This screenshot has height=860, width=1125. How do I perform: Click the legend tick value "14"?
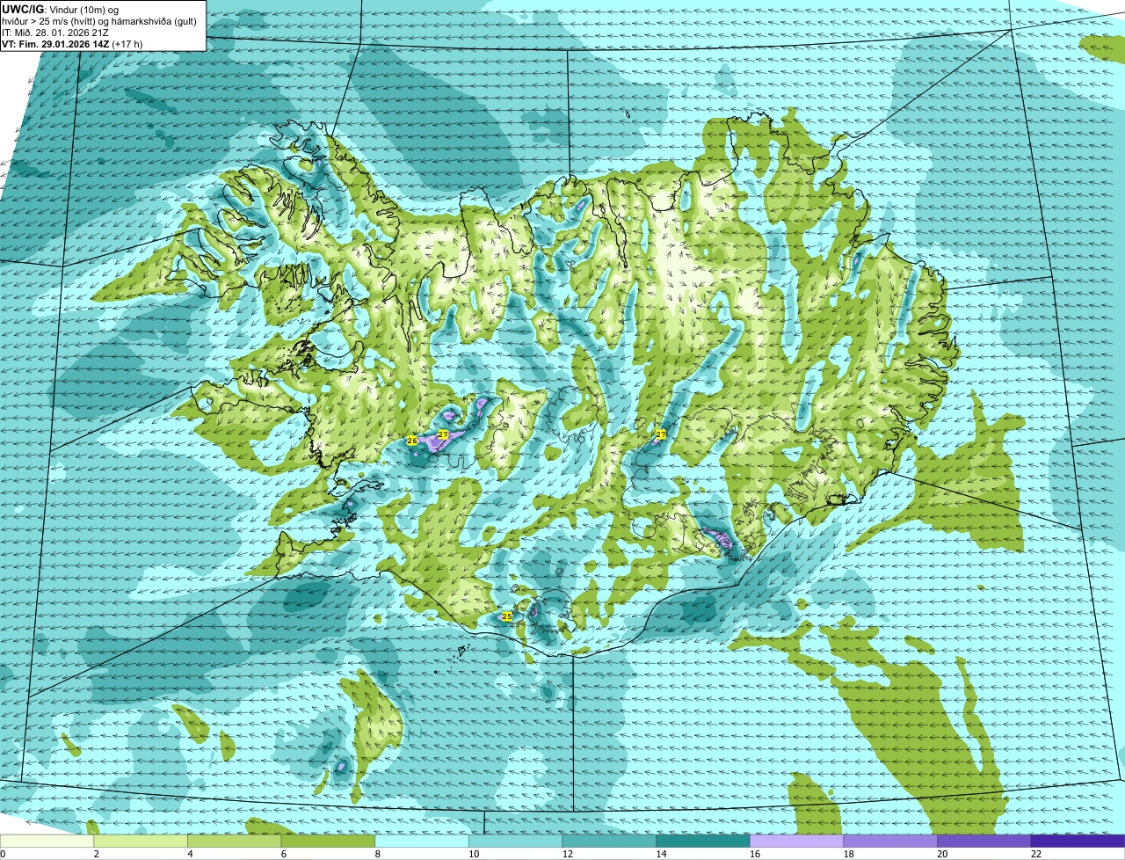point(661,853)
